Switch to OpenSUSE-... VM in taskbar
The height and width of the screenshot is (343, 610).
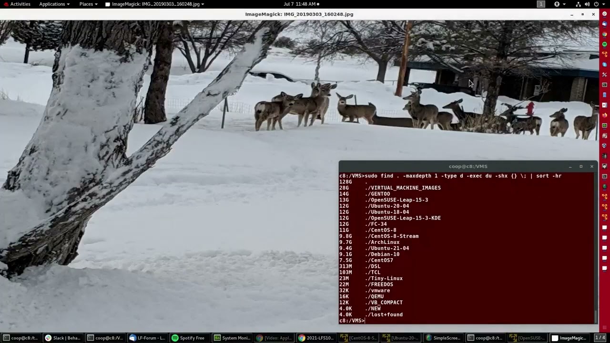527,338
